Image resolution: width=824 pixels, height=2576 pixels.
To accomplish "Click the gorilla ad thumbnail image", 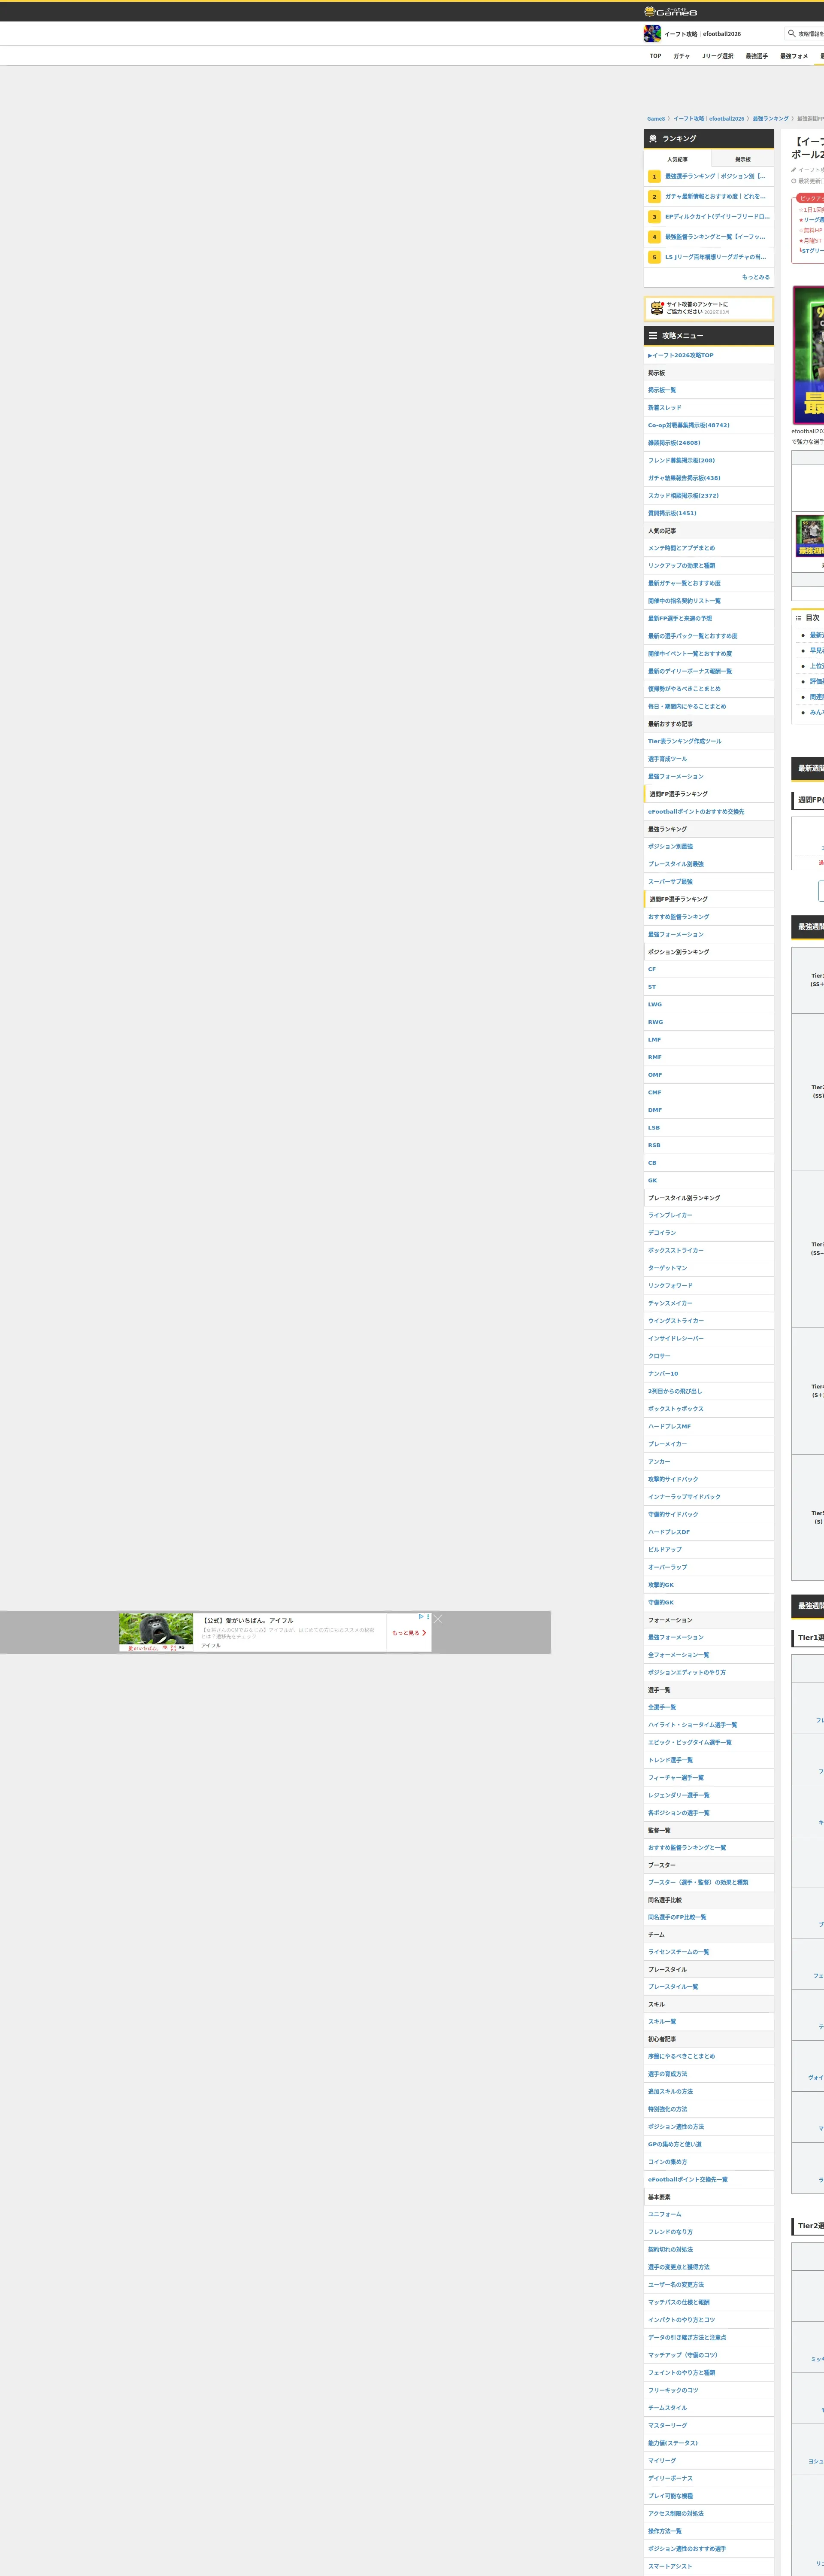I will (x=156, y=1631).
